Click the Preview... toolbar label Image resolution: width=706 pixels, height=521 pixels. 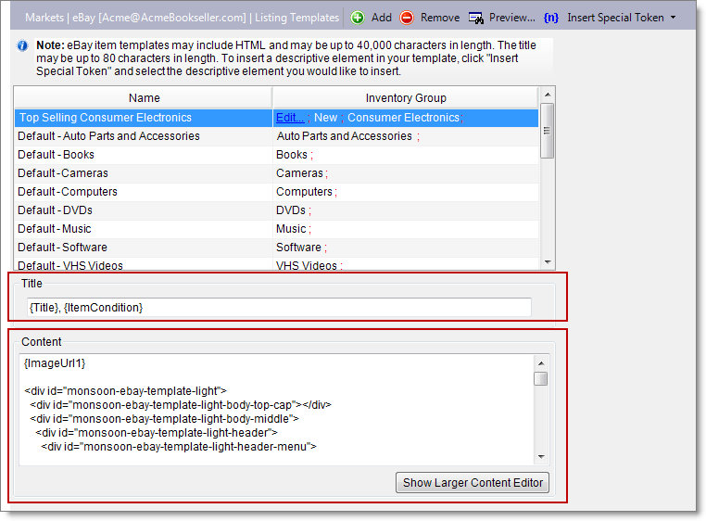pos(512,18)
